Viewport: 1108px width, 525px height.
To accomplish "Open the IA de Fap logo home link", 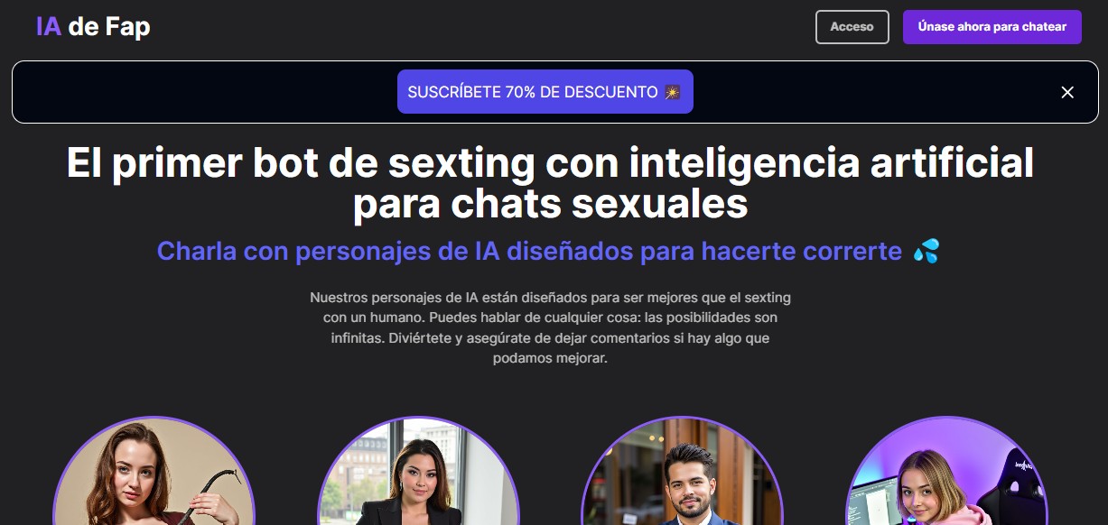I will click(93, 27).
